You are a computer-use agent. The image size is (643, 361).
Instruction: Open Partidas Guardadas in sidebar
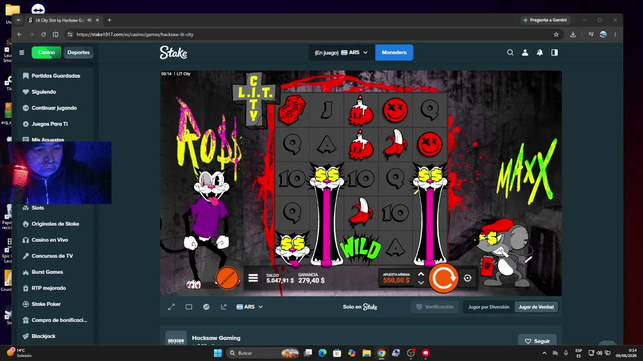[55, 76]
